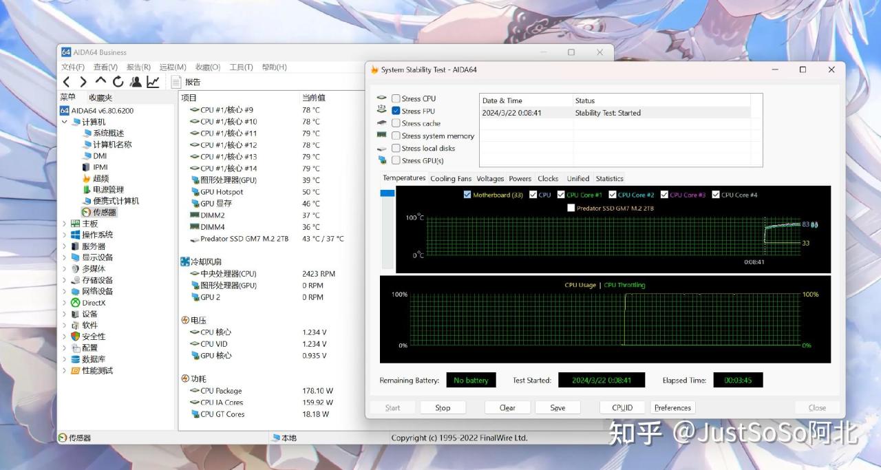Screen dimensions: 881x470
Task: Open the 电源管理 power management icon
Action: [87, 190]
